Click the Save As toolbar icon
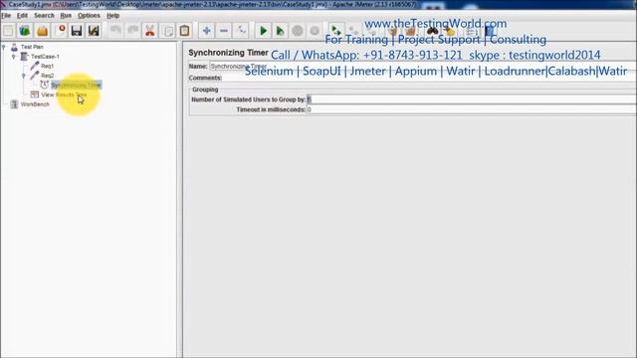Image resolution: width=637 pixels, height=358 pixels. click(x=94, y=31)
